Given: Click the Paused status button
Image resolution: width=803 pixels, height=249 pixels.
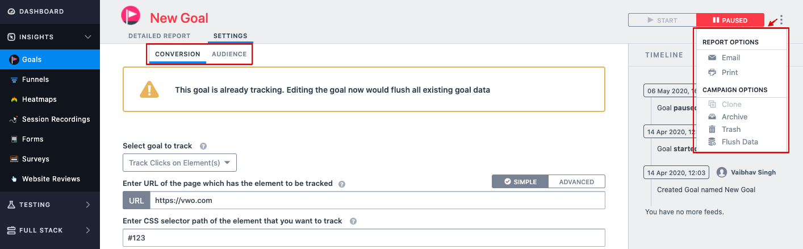Looking at the screenshot, I should click(x=730, y=20).
